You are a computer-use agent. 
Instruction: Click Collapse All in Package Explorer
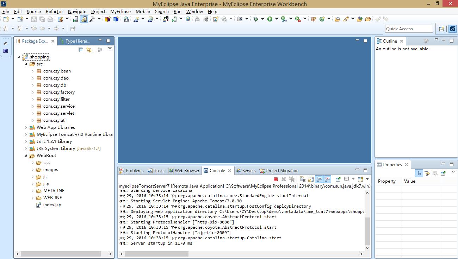81,50
